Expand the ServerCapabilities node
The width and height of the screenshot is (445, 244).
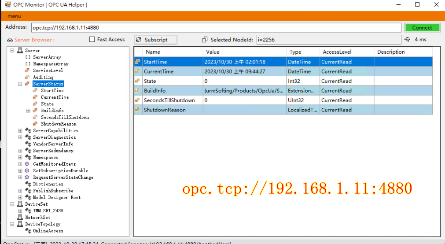[20, 130]
